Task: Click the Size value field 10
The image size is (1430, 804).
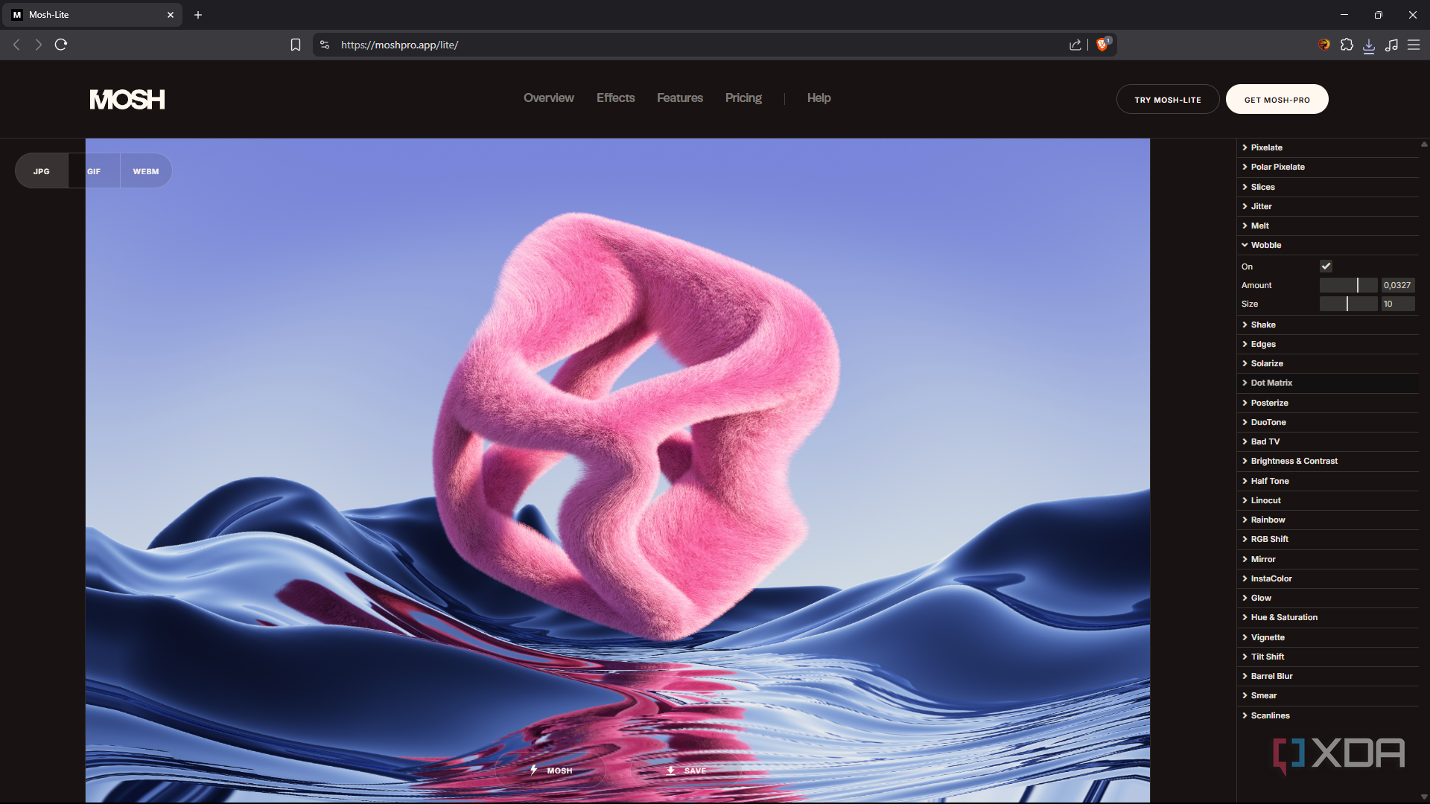Action: coord(1398,304)
